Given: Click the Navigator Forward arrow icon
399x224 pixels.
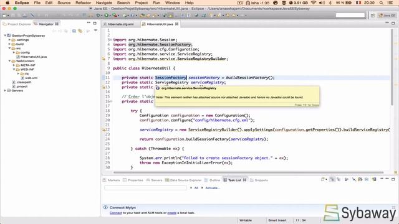Looking at the screenshot, I should point(60,30).
